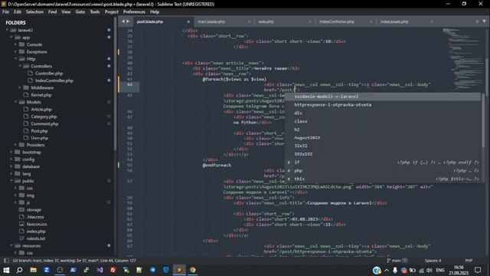Collapse the Models folder
The image size is (490, 276).
[x=15, y=102]
